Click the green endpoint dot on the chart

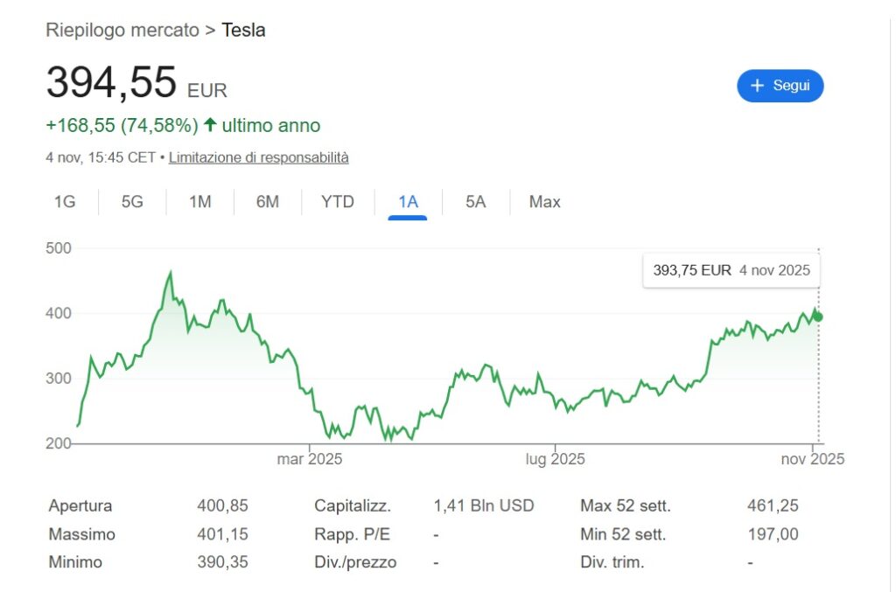click(818, 317)
